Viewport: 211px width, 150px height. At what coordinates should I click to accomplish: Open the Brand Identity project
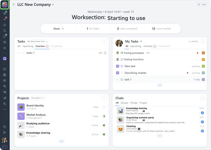click(35, 105)
